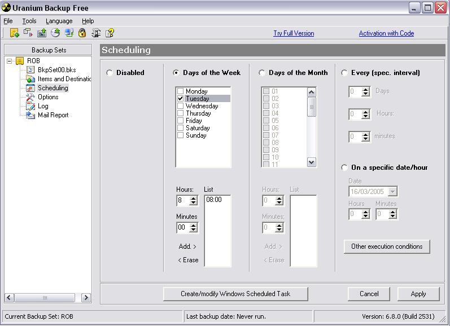450x326 pixels.
Task: Click the minutes interval spinner arrows
Action: tap(365, 136)
